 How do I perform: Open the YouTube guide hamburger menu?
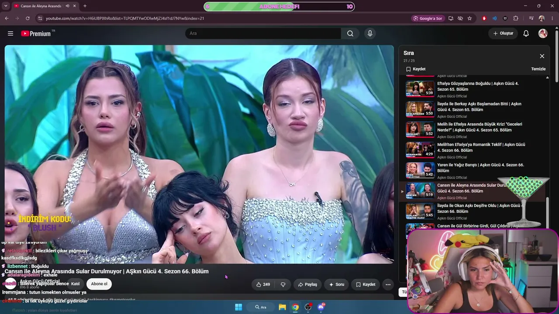pos(10,34)
